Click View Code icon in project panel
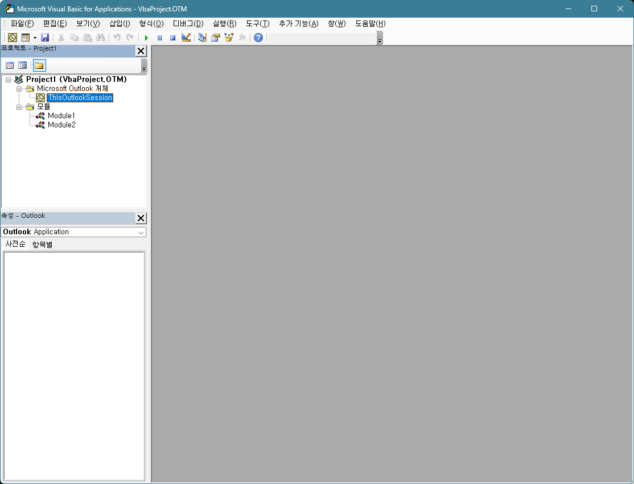 tap(10, 65)
